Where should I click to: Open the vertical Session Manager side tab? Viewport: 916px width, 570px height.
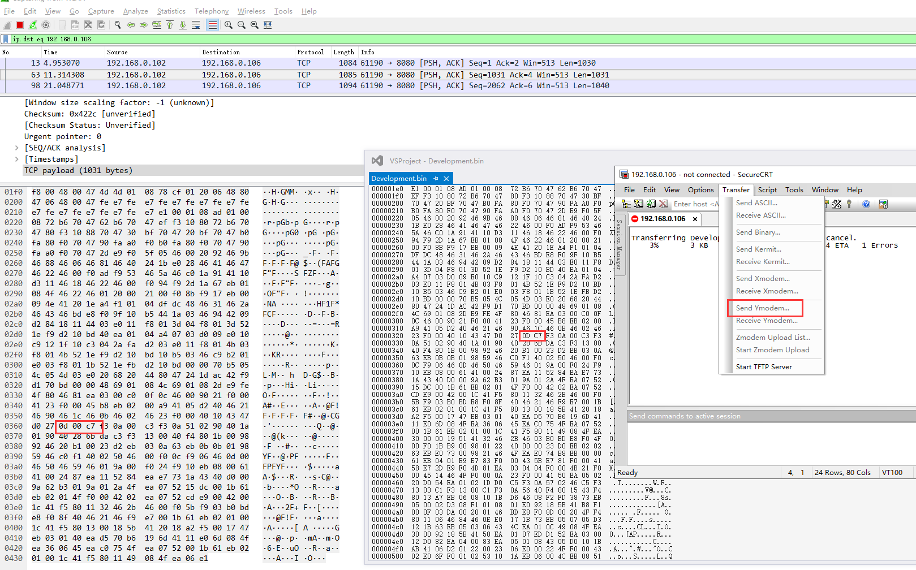click(620, 244)
